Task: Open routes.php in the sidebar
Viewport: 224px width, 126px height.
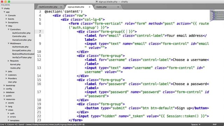Action: (15, 68)
